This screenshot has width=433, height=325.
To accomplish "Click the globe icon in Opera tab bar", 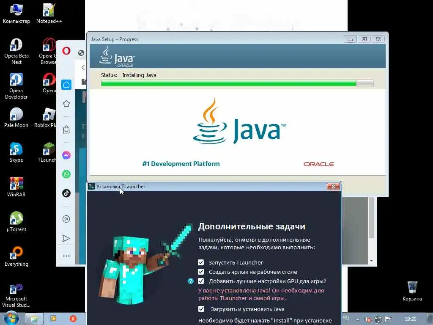I will pyautogui.click(x=81, y=53).
